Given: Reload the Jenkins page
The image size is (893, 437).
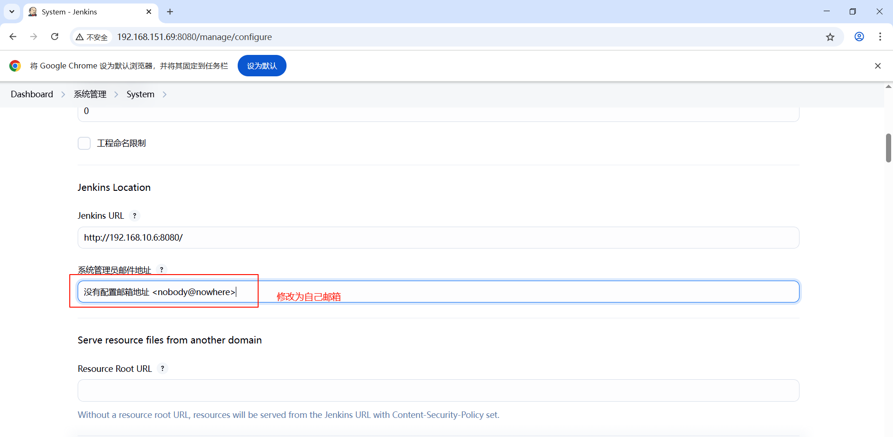Looking at the screenshot, I should pos(54,37).
